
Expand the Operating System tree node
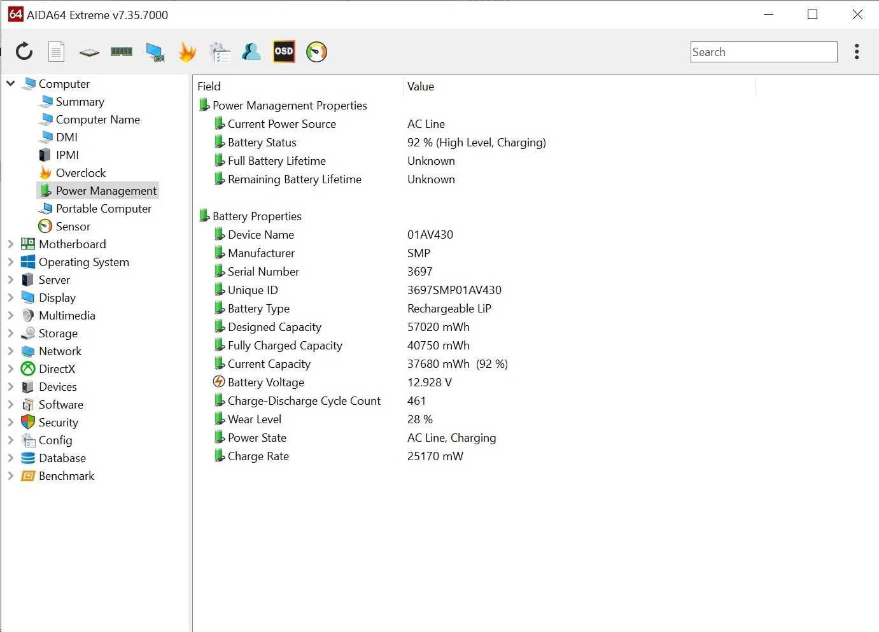[x=11, y=262]
